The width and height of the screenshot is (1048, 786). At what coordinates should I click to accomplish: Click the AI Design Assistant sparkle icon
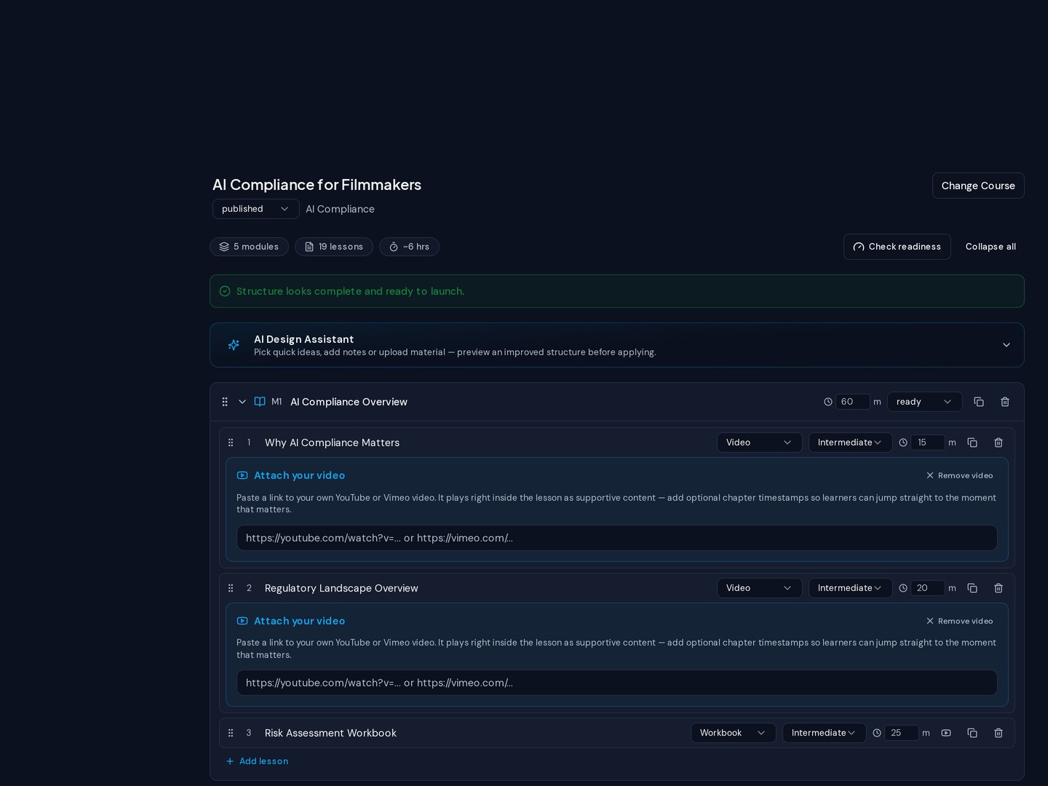tap(234, 345)
